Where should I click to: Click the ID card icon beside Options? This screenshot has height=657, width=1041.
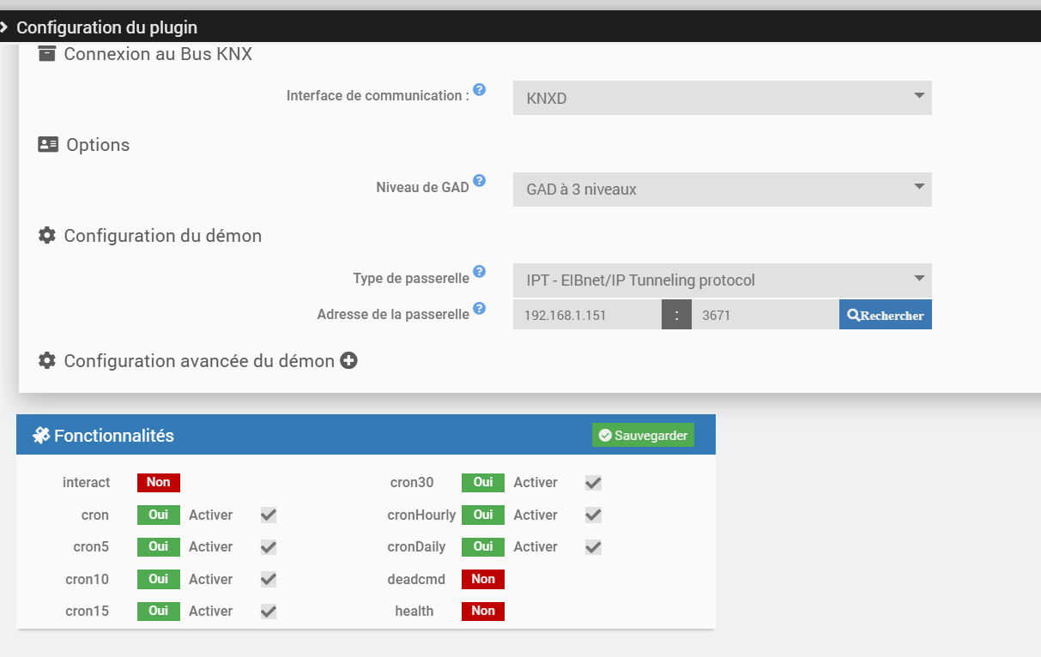[48, 144]
